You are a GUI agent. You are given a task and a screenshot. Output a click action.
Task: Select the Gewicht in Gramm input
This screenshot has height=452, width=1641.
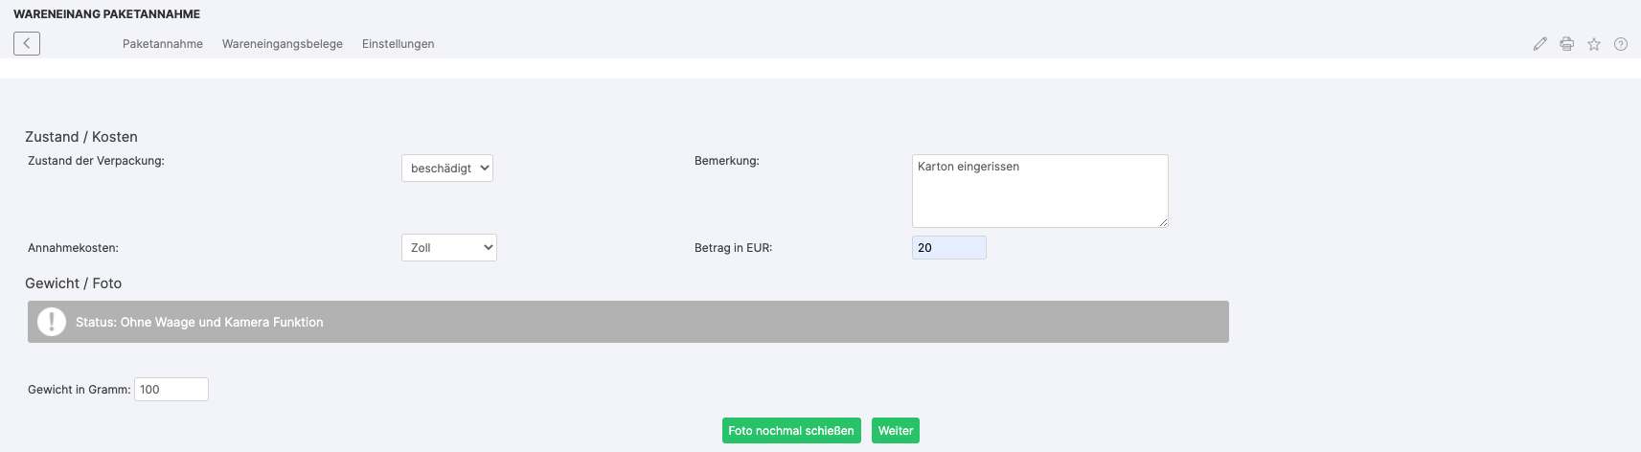coord(171,390)
